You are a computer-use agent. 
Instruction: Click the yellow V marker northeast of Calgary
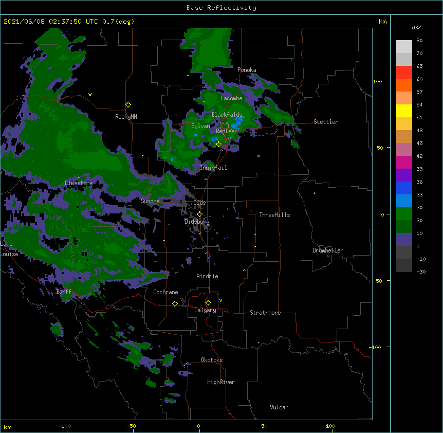click(x=220, y=300)
